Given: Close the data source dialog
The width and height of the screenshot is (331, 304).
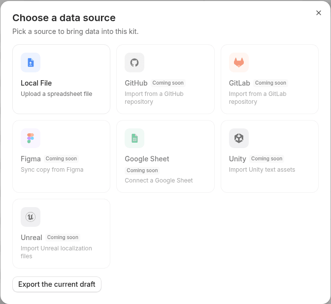Looking at the screenshot, I should click(x=319, y=13).
